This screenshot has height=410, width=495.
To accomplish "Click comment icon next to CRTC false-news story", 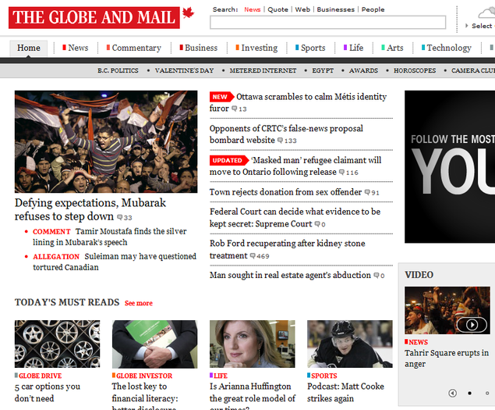I will pos(280,140).
